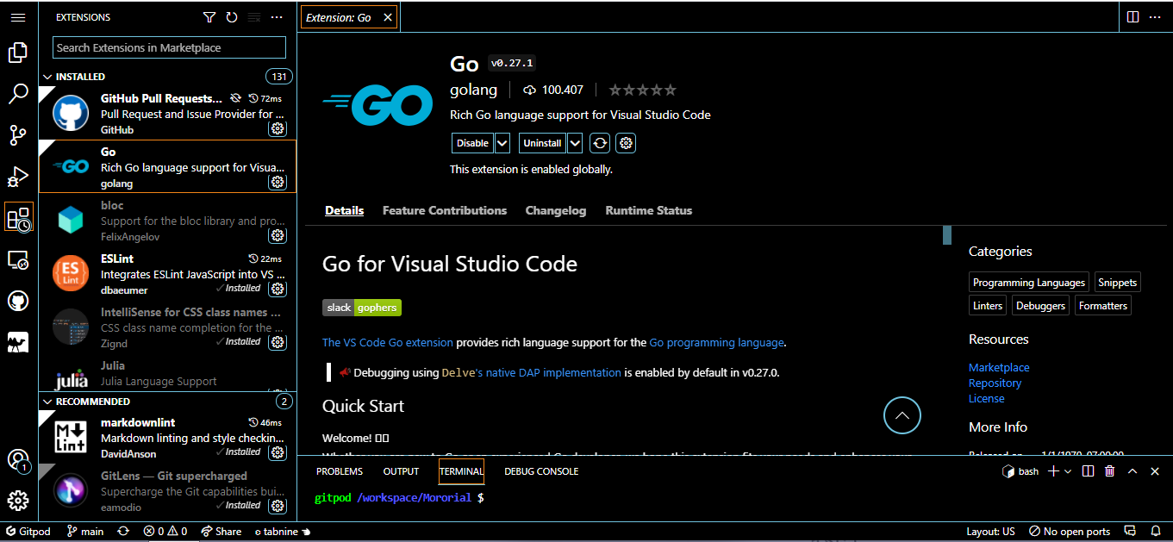Open the Manage gear at sidebar bottom
The height and width of the screenshot is (542, 1173).
(18, 501)
